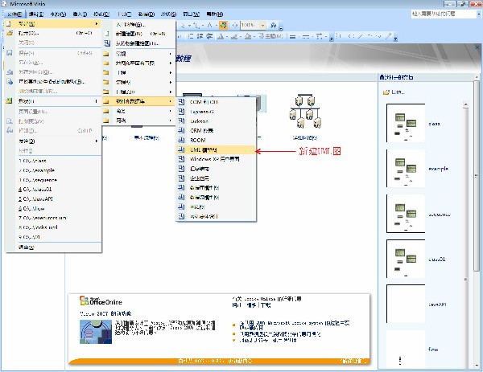Click the highlighted shapes window toolbar icon
Viewport: 483px width, 372px height.
[x=224, y=25]
